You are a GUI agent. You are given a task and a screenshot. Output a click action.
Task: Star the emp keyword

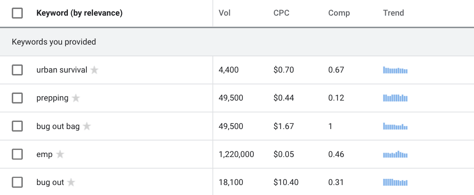(x=60, y=154)
